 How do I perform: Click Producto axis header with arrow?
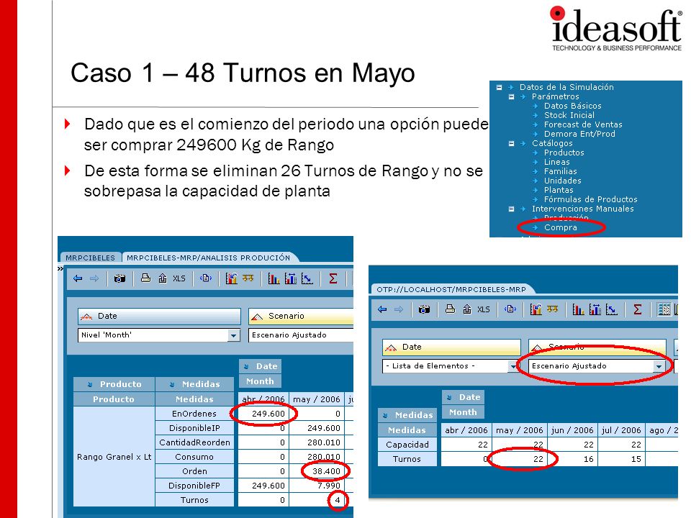pos(114,384)
